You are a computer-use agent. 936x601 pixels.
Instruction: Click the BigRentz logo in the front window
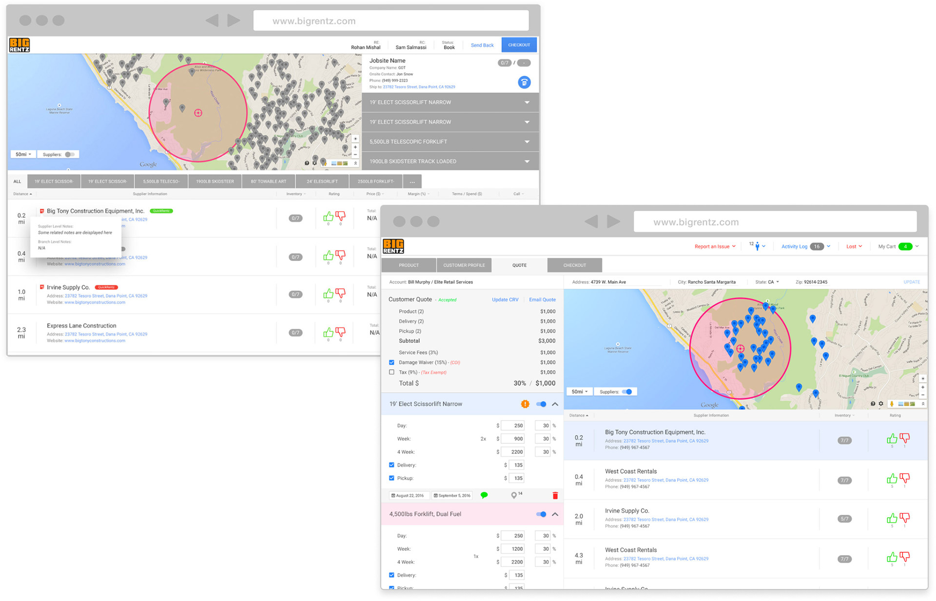pos(393,246)
